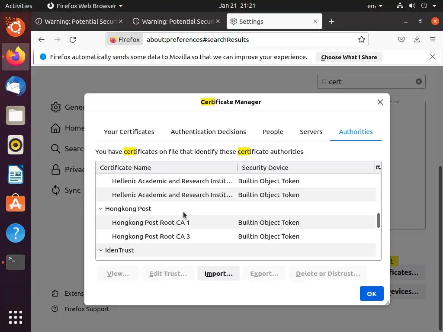Open the Pocket save icon
This screenshot has width=443, height=332.
point(401,39)
